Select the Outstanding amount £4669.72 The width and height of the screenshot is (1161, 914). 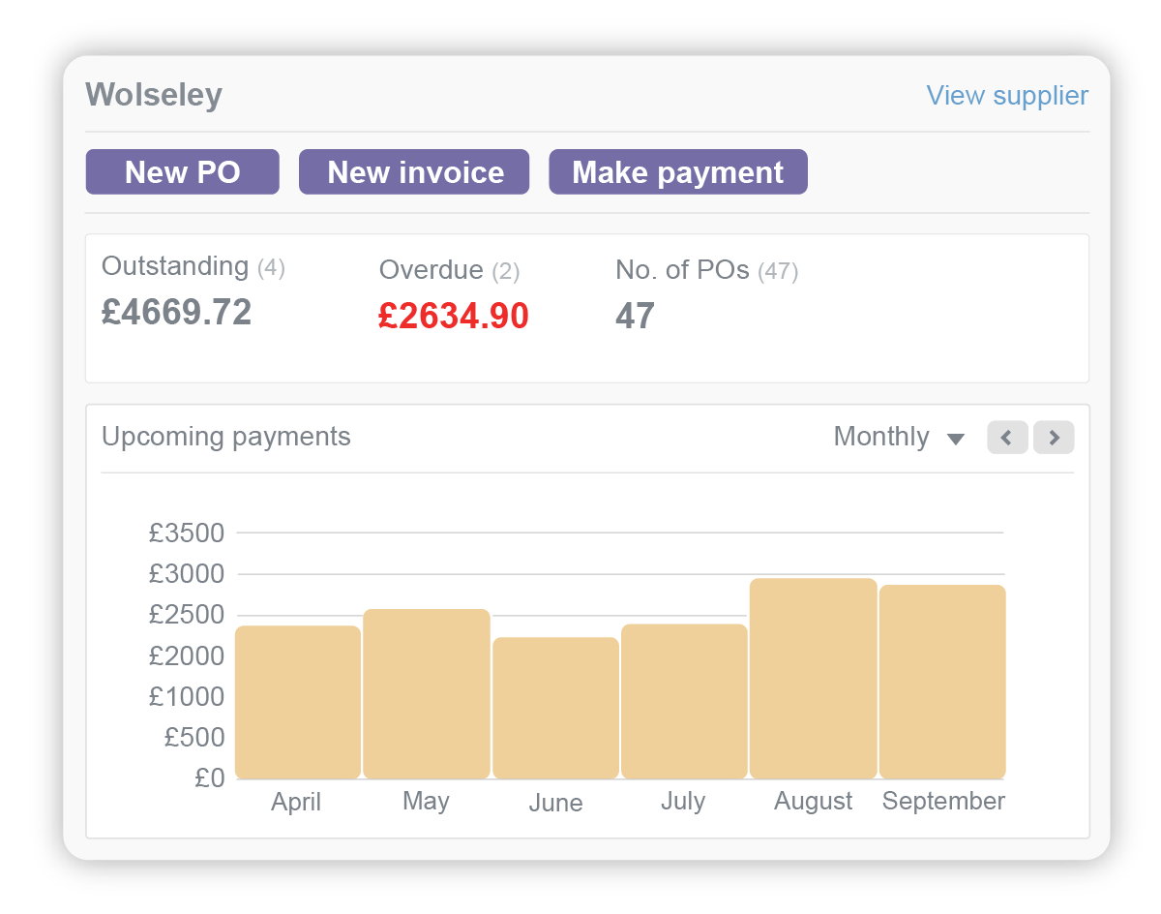click(x=176, y=312)
